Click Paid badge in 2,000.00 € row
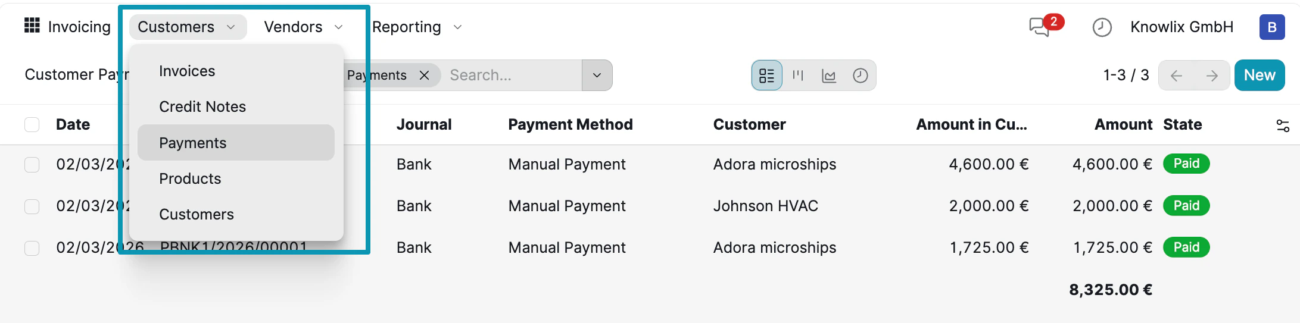Image resolution: width=1300 pixels, height=323 pixels. tap(1186, 206)
